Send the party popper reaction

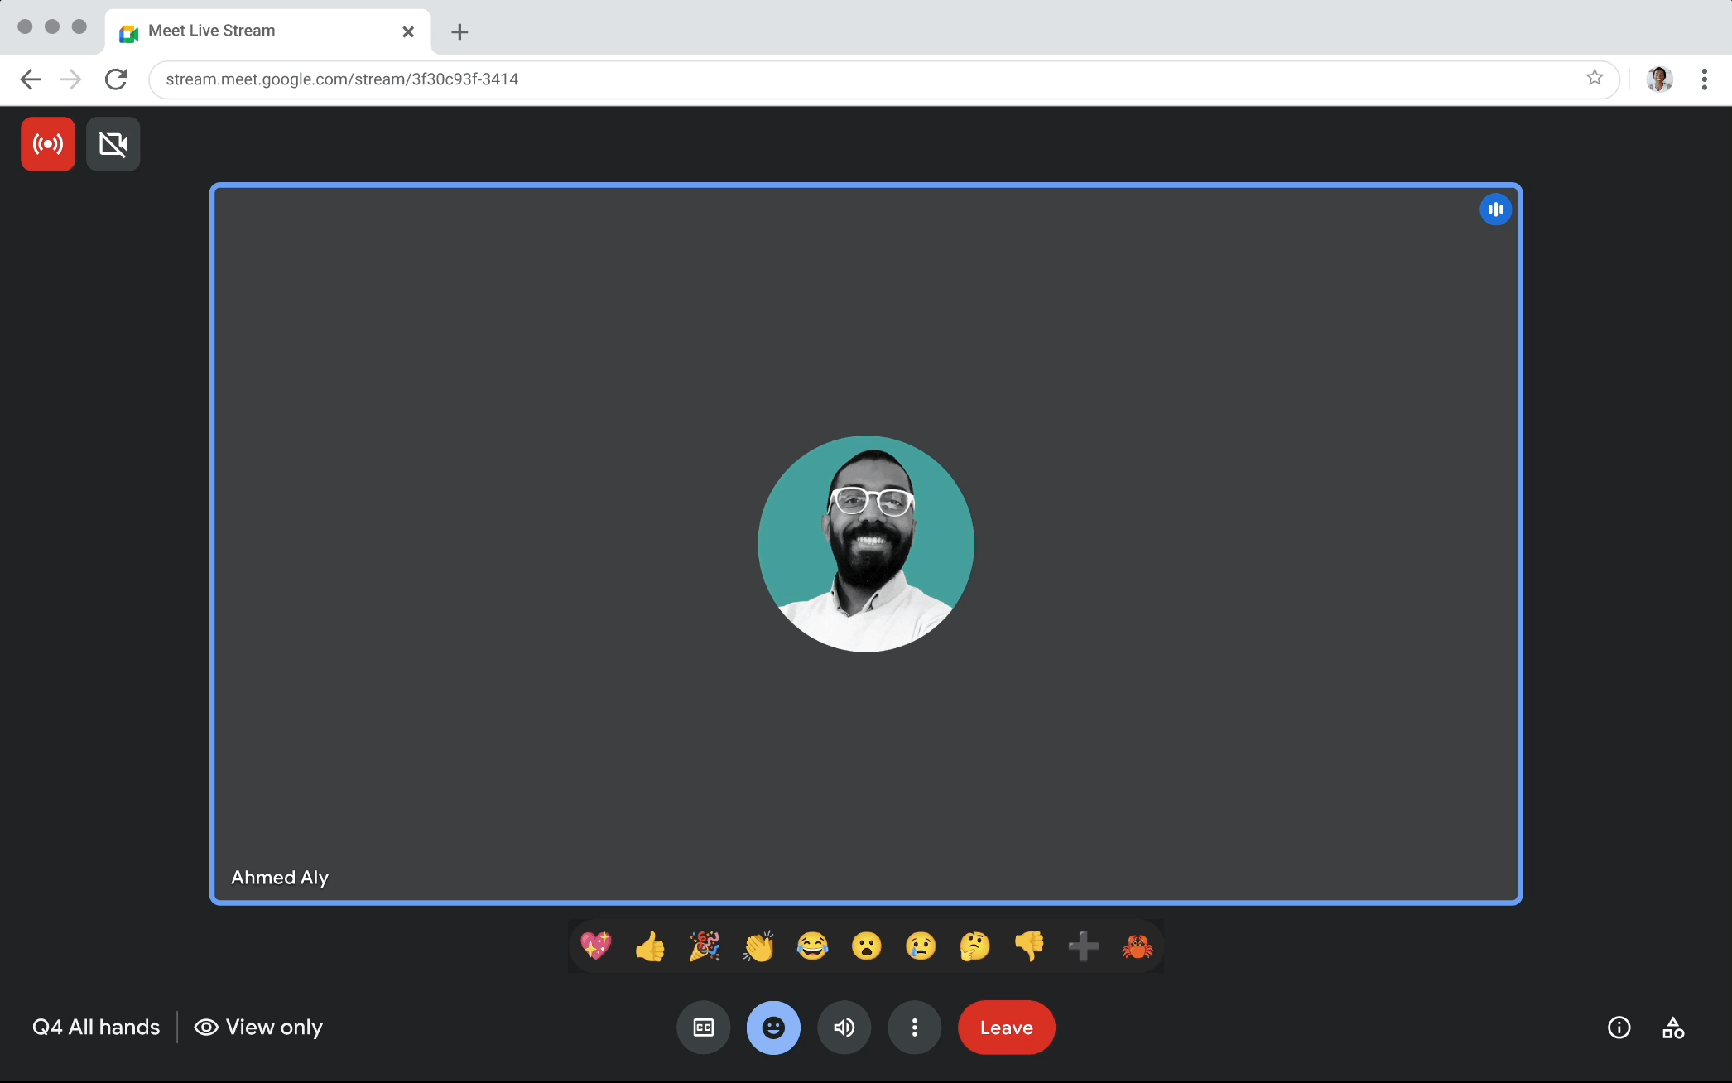[x=705, y=946]
